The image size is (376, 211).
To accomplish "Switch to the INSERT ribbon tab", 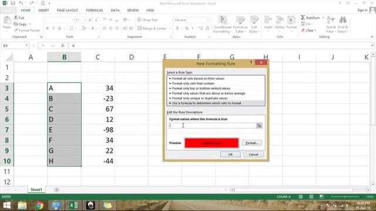I will coord(43,11).
